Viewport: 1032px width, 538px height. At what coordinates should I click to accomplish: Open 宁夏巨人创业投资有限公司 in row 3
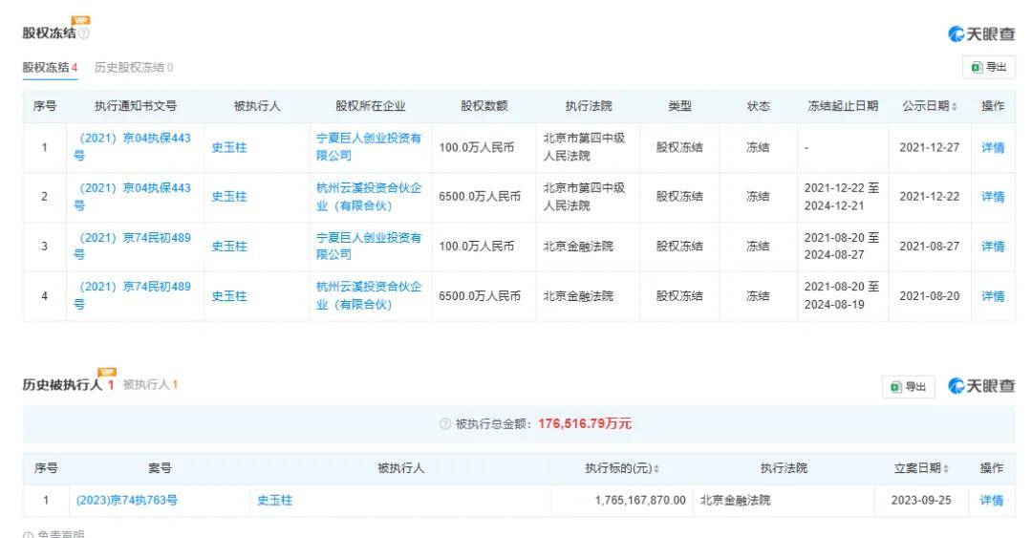pyautogui.click(x=369, y=246)
